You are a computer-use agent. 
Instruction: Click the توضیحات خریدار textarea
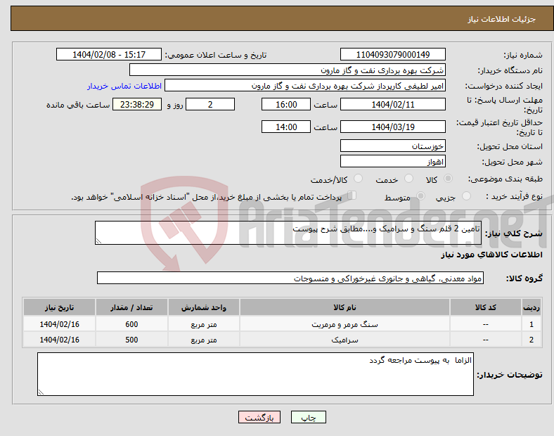[x=255, y=374]
